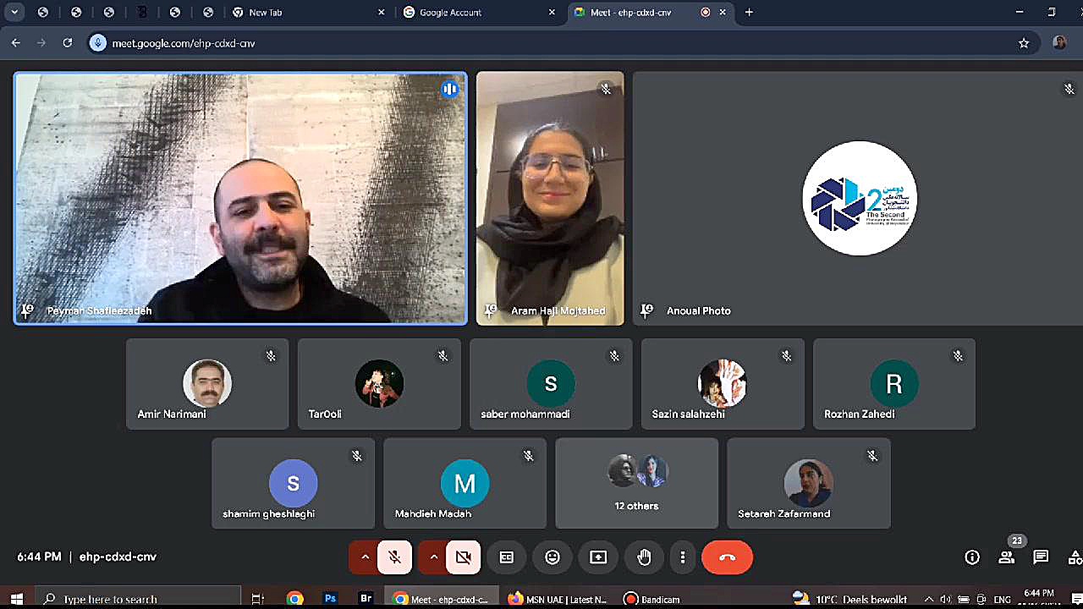Close the Google Account tab
The image size is (1083, 609).
[552, 13]
